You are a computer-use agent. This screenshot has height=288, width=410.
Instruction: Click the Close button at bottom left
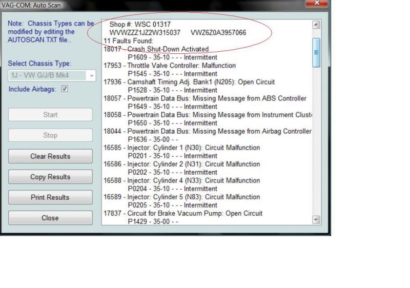click(x=50, y=218)
